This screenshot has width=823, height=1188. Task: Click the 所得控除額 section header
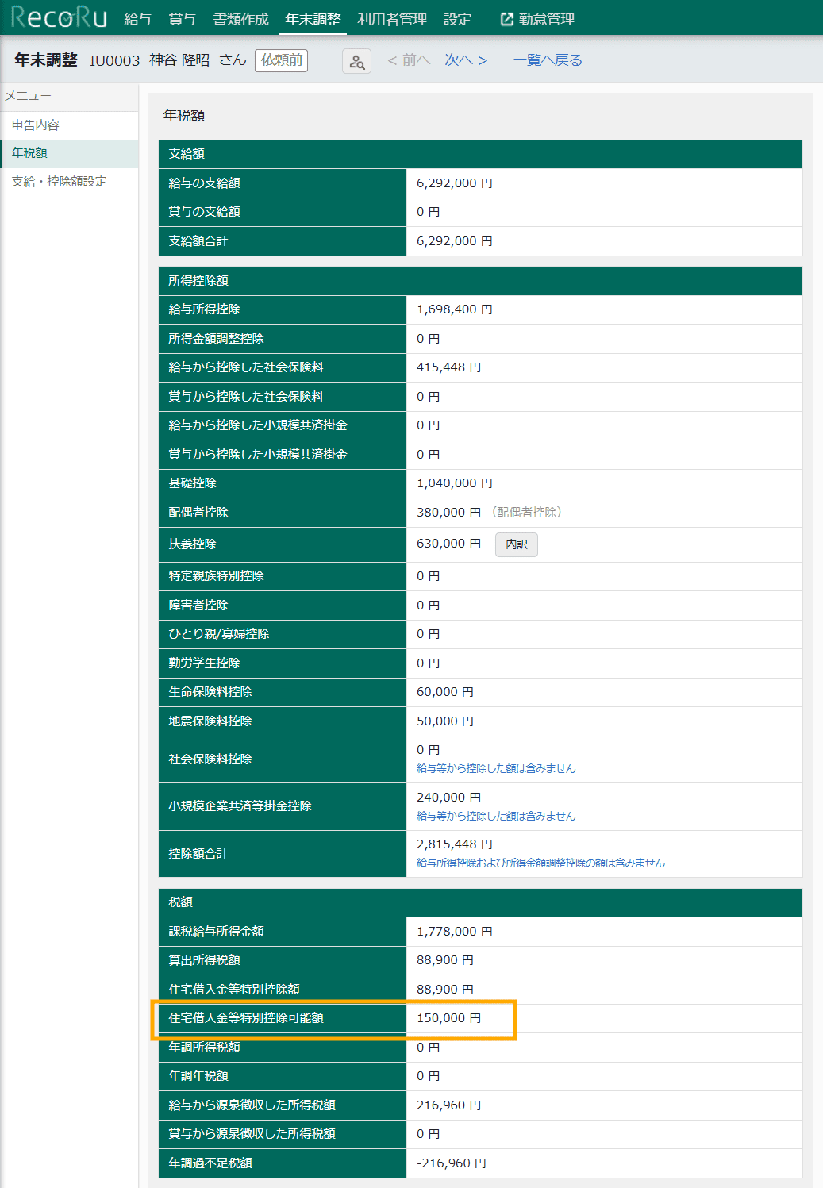480,281
